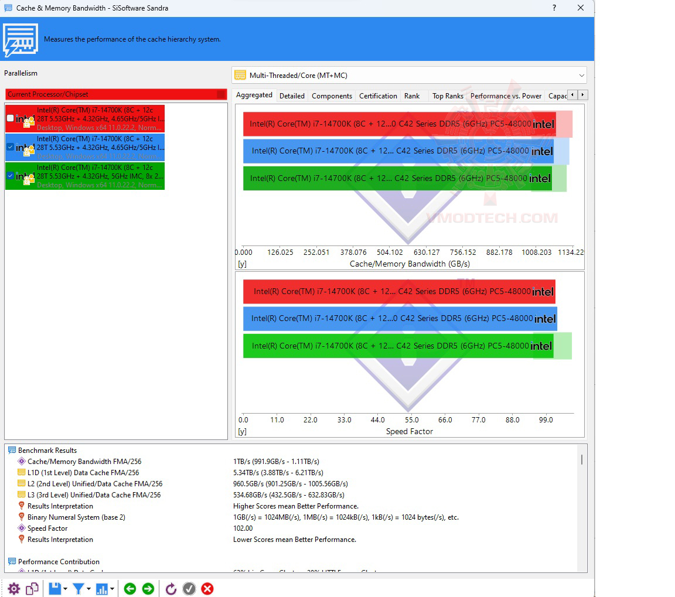Screen dimensions: 675x597
Task: Click the Parallelism label
Action: pos(21,73)
